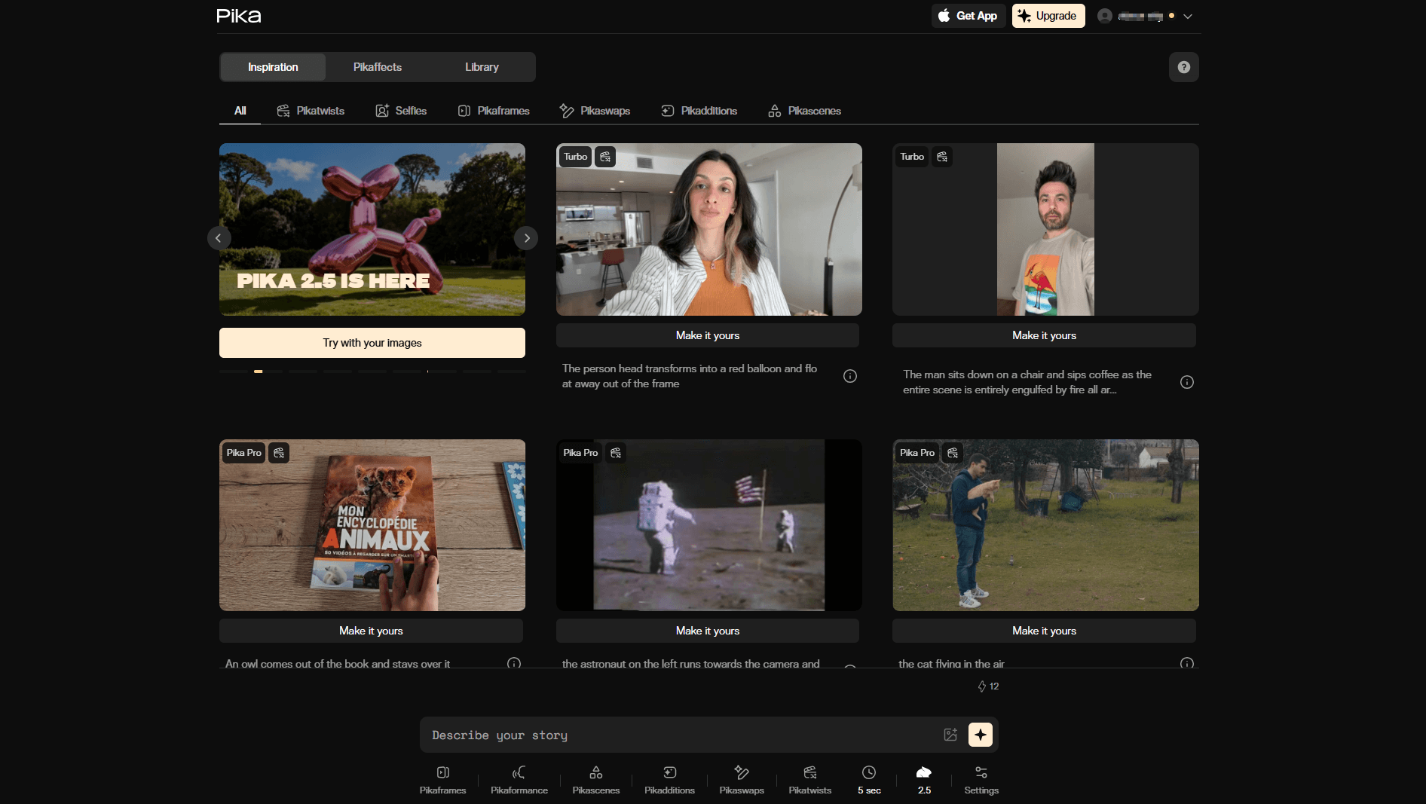This screenshot has width=1426, height=804.
Task: Click the Get App button
Action: pyautogui.click(x=969, y=16)
